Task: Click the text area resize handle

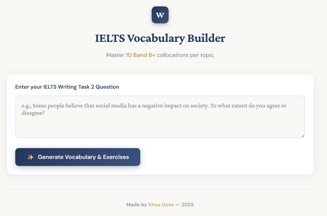Action: [302, 136]
